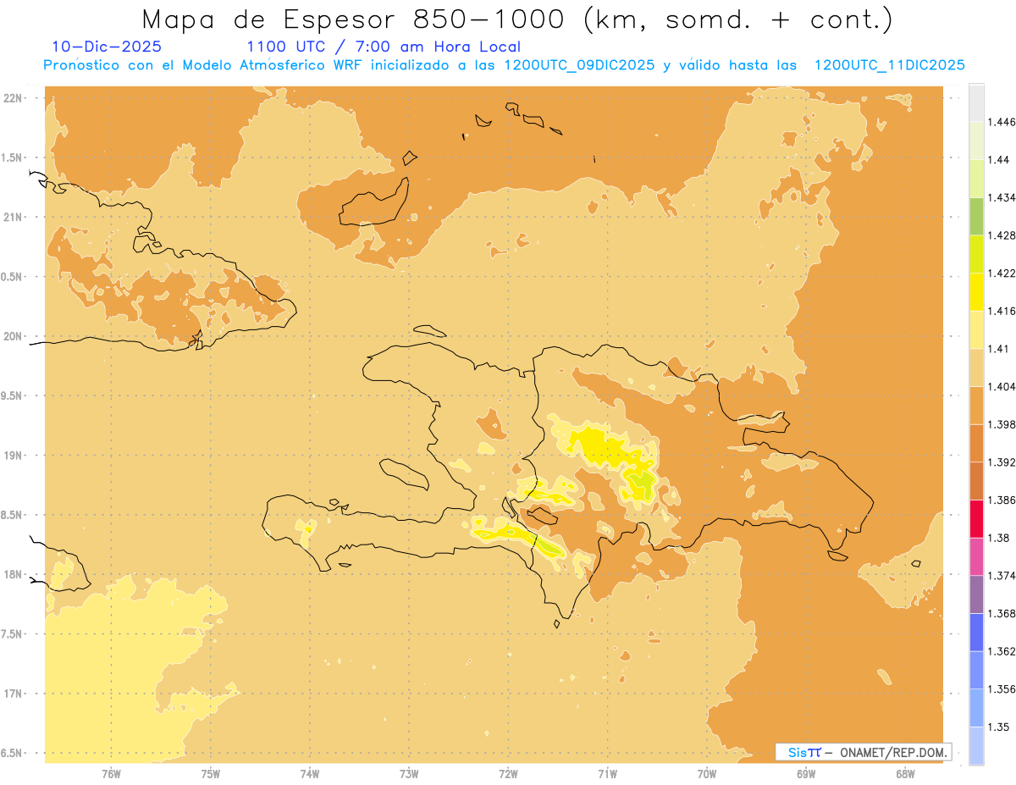1016x785 pixels.
Task: Click the 1.356 colorbar value
Action: coord(1001,689)
